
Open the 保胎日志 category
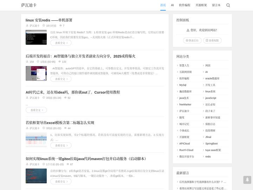(210, 124)
